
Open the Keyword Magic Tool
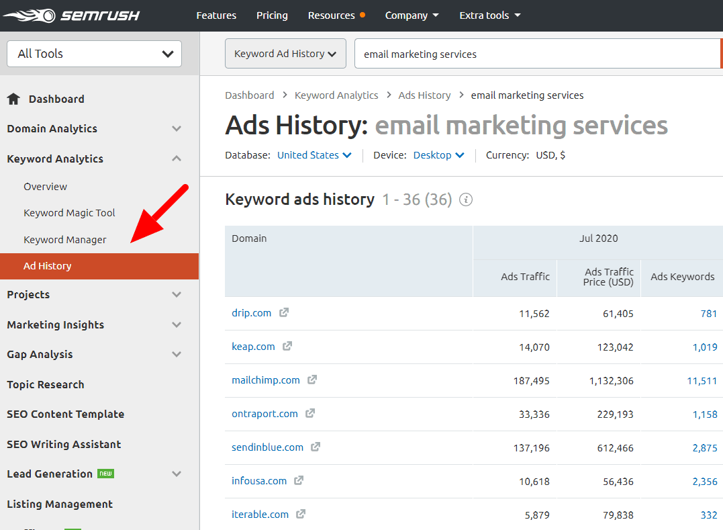pyautogui.click(x=69, y=213)
